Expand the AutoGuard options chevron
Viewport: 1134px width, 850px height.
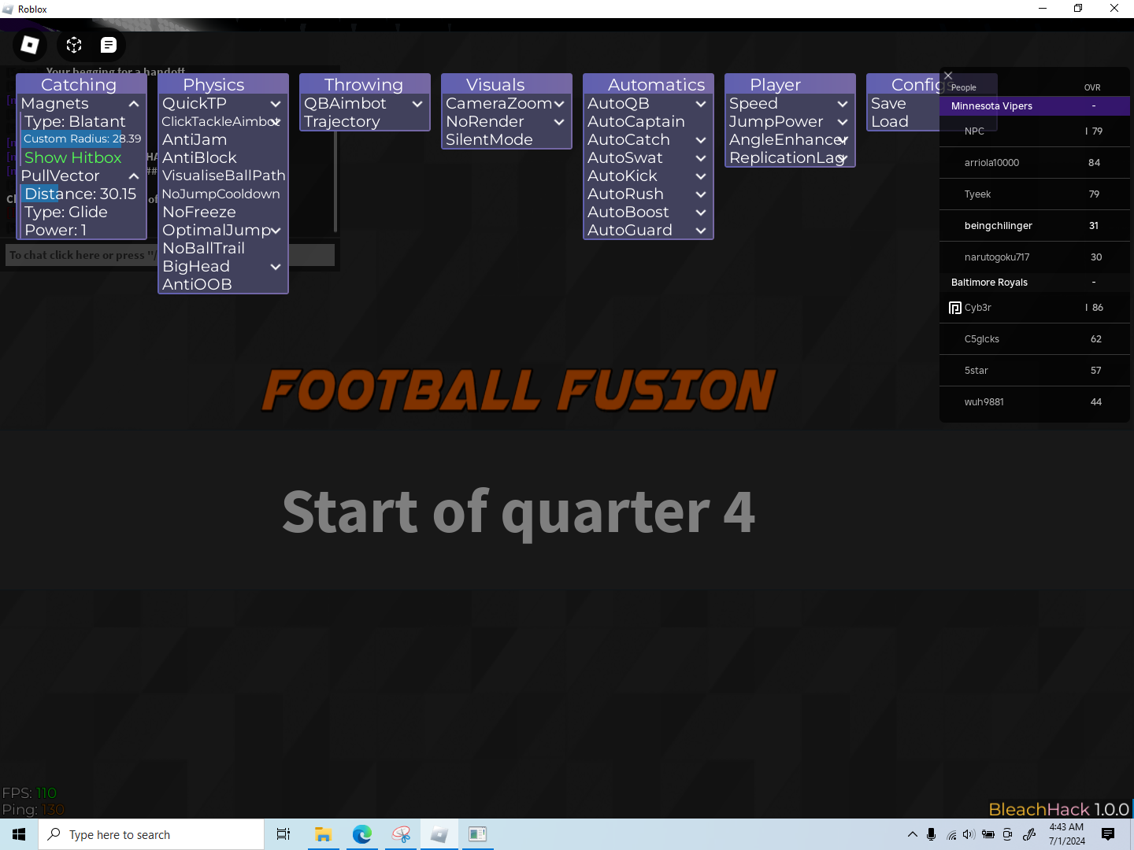pos(701,231)
